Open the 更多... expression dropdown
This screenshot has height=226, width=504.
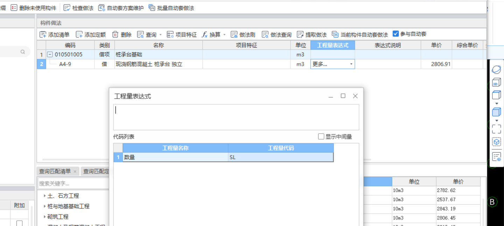pos(351,64)
